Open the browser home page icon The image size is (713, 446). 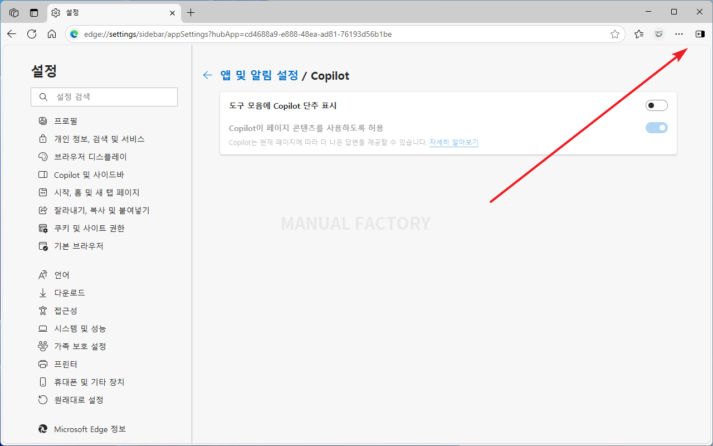(52, 34)
